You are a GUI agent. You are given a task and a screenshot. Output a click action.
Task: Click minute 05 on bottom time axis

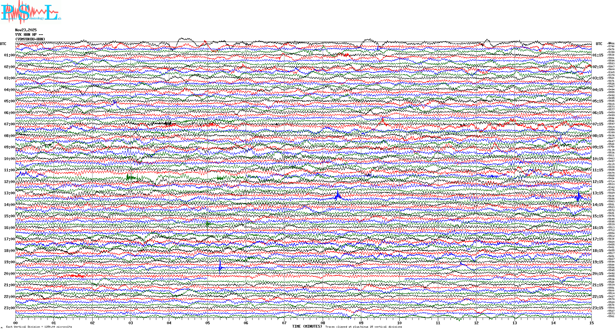pos(207,323)
